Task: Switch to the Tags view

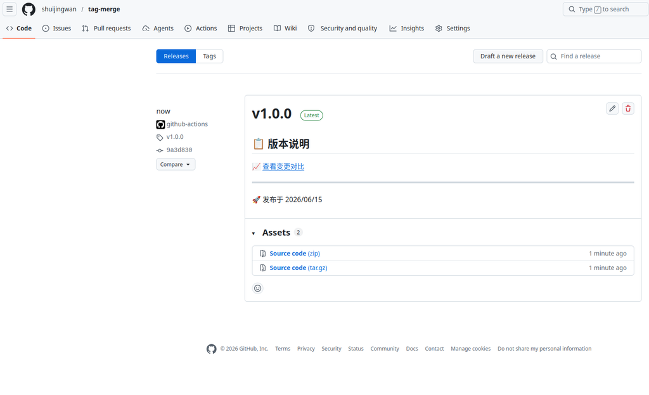Action: [209, 56]
